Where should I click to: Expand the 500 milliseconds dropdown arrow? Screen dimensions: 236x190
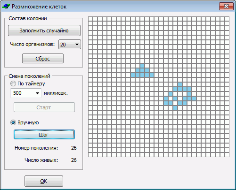pos(37,93)
